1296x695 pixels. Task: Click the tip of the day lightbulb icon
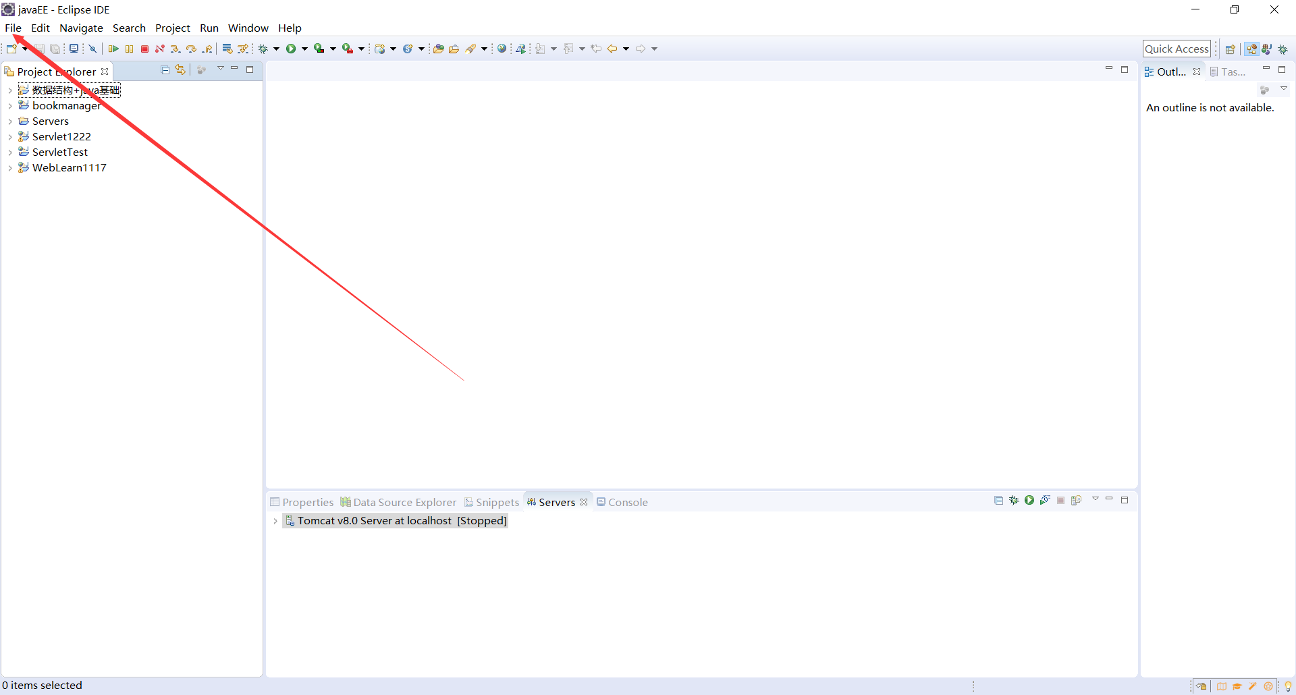click(x=1288, y=686)
